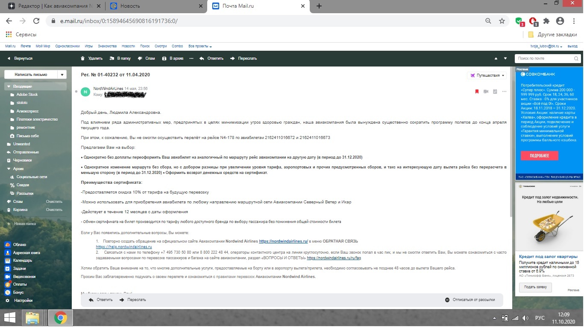Expand the compose button dropdown arrow
This screenshot has width=584, height=327.
(x=62, y=75)
